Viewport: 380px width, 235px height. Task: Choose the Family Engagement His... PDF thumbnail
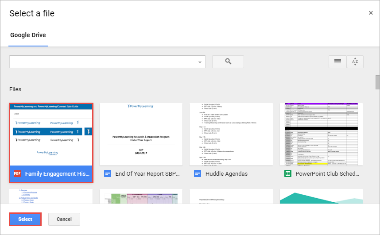pyautogui.click(x=51, y=135)
